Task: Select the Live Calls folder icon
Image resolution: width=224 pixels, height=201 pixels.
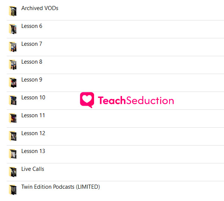Action: (13, 172)
